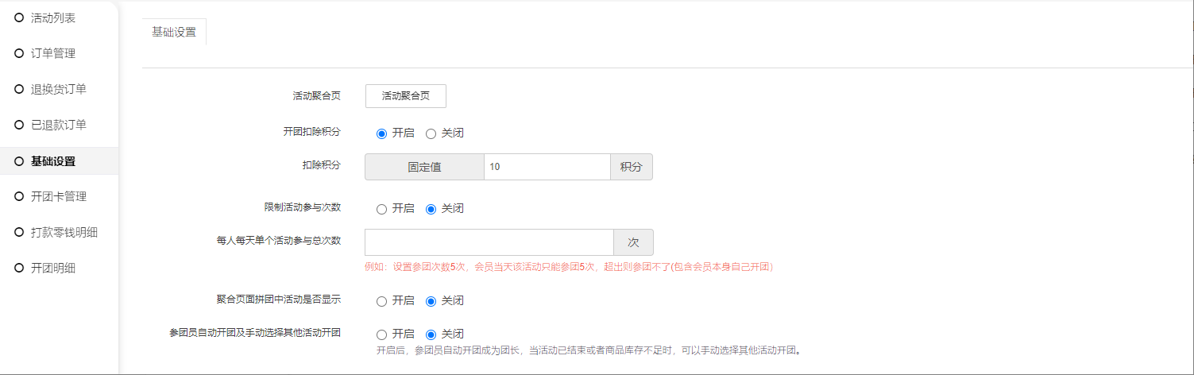
Task: Enable 开启 for 限制活动参与次数
Action: pyautogui.click(x=382, y=209)
